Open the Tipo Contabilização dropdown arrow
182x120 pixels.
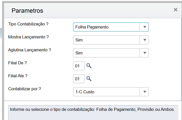pos(144,27)
